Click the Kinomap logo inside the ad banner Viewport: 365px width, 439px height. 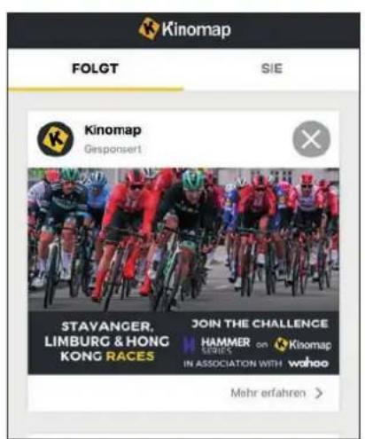[303, 345]
